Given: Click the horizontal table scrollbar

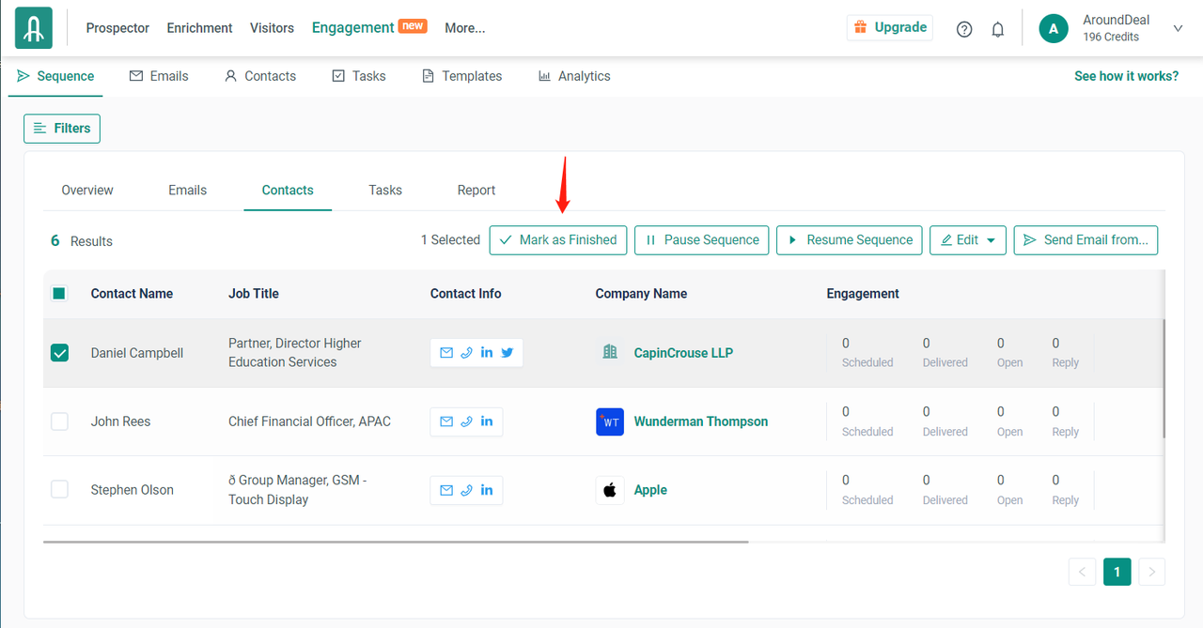Looking at the screenshot, I should pyautogui.click(x=395, y=542).
